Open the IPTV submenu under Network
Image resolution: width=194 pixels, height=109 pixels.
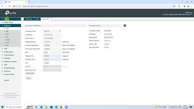point(7,34)
